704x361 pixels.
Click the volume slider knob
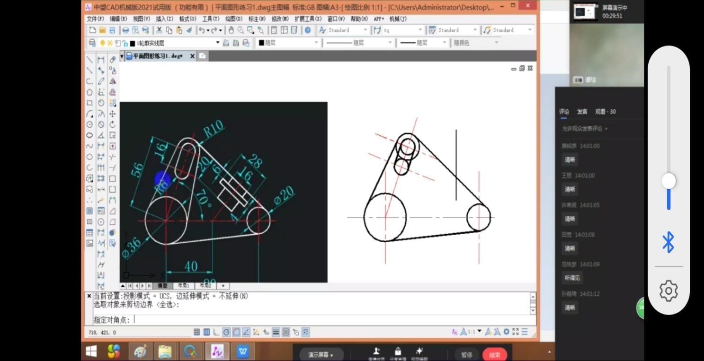(x=668, y=181)
